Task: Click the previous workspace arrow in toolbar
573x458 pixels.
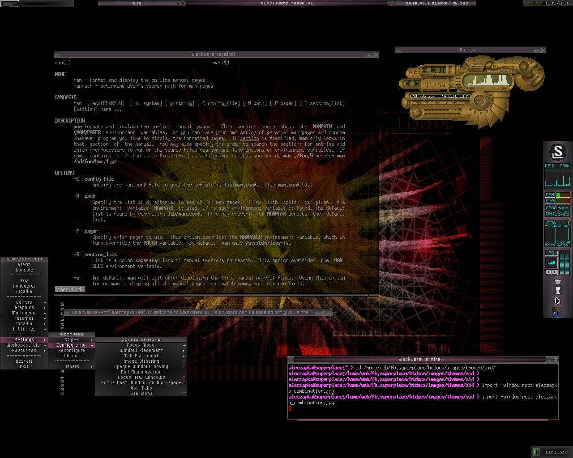Action: (x=178, y=3)
